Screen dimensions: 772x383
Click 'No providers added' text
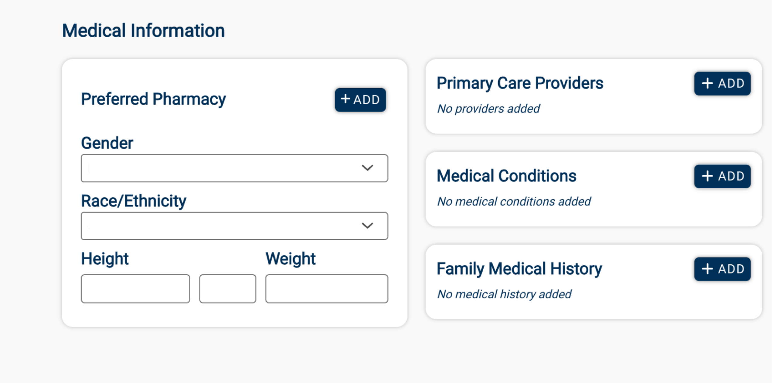coord(488,109)
